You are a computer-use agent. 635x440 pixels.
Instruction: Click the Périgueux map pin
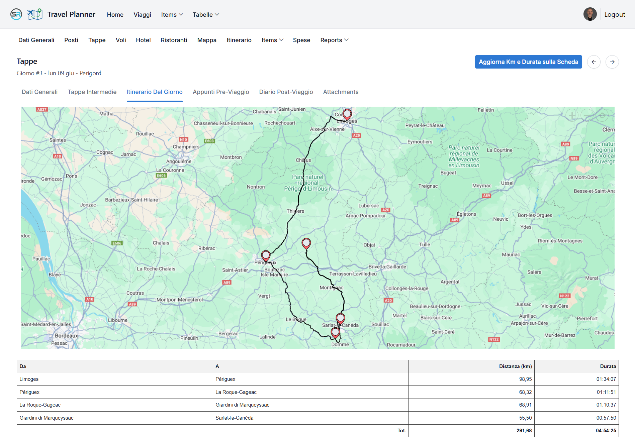pyautogui.click(x=266, y=256)
